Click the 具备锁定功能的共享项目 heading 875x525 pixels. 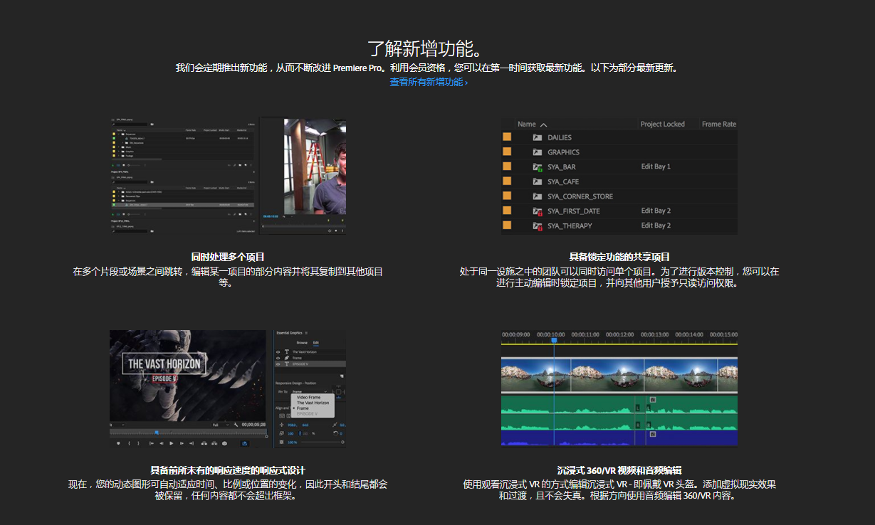[619, 257]
